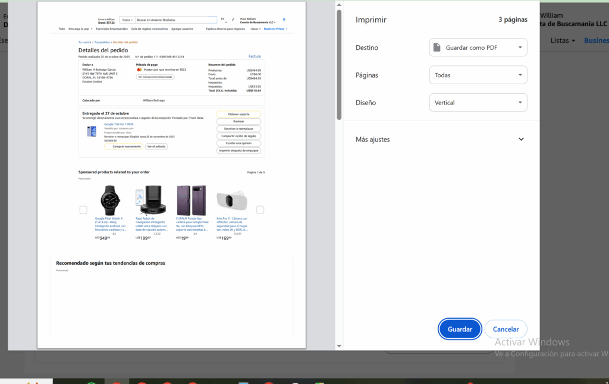Click Agregar usuarios in the preview nav
The width and height of the screenshot is (609, 384).
point(182,28)
